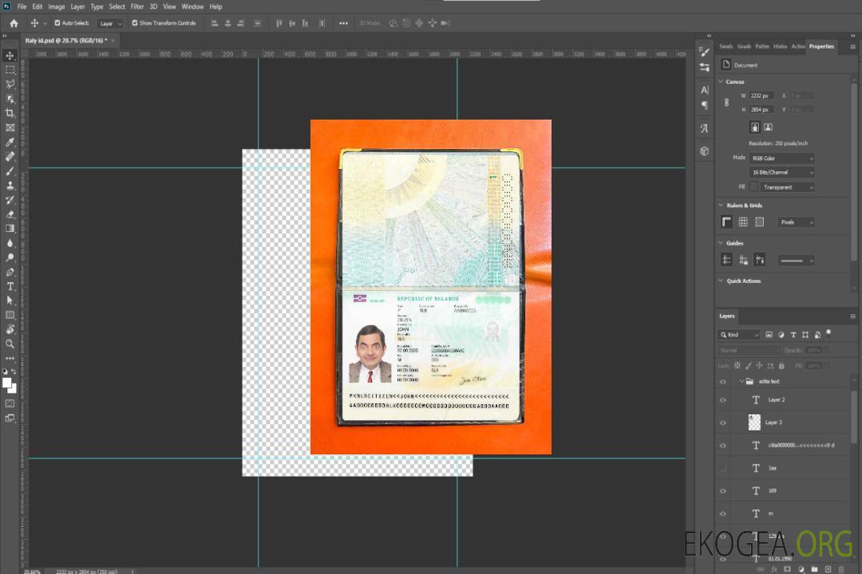Select the Eraser tool
The width and height of the screenshot is (862, 574).
[10, 214]
